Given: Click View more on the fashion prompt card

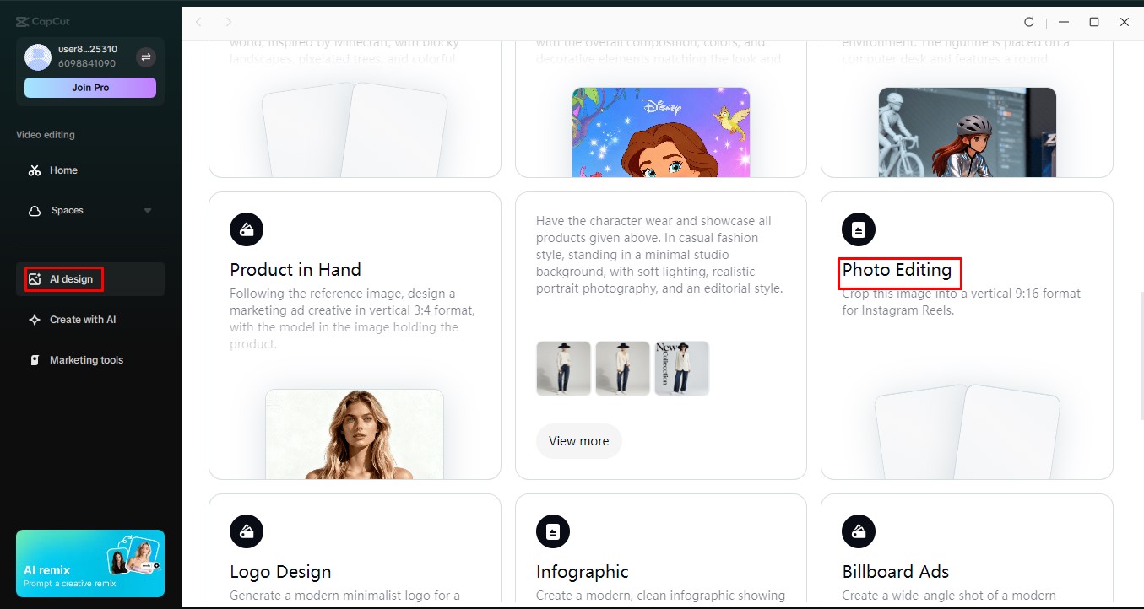Looking at the screenshot, I should (x=577, y=440).
